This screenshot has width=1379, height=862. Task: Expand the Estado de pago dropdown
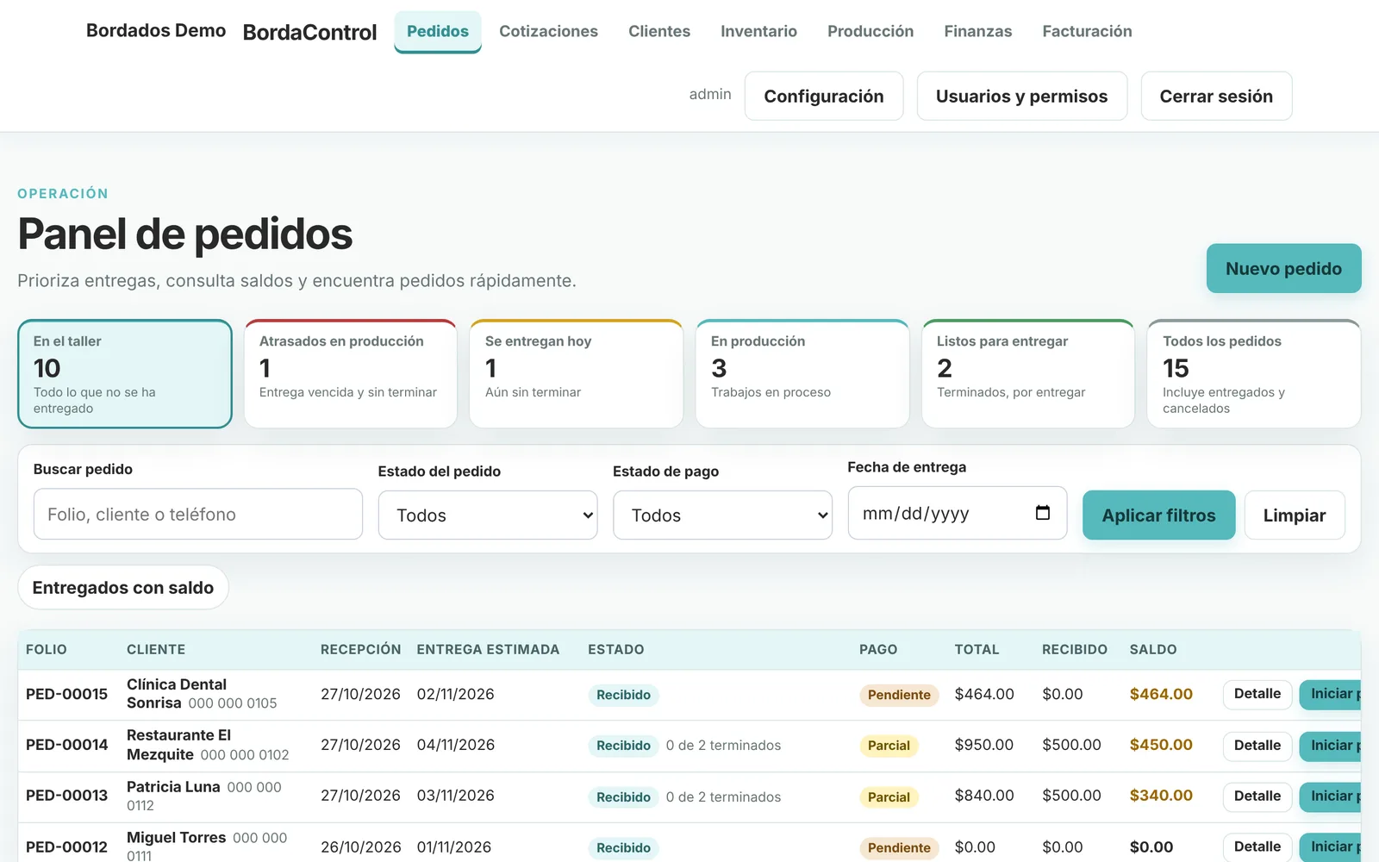[x=722, y=515]
